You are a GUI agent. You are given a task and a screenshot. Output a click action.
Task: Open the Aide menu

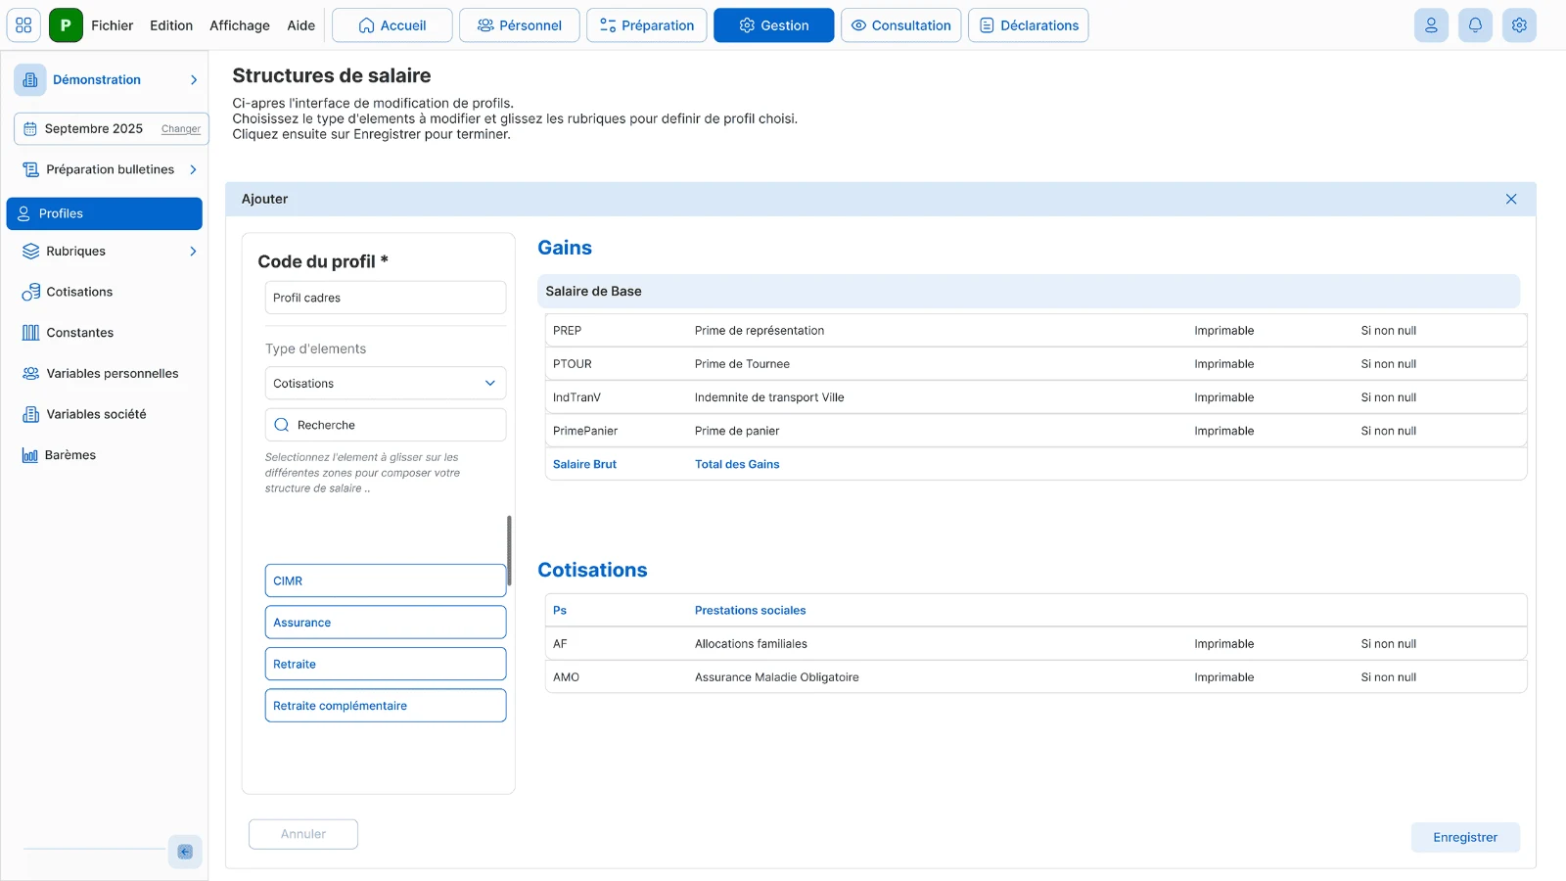(301, 25)
